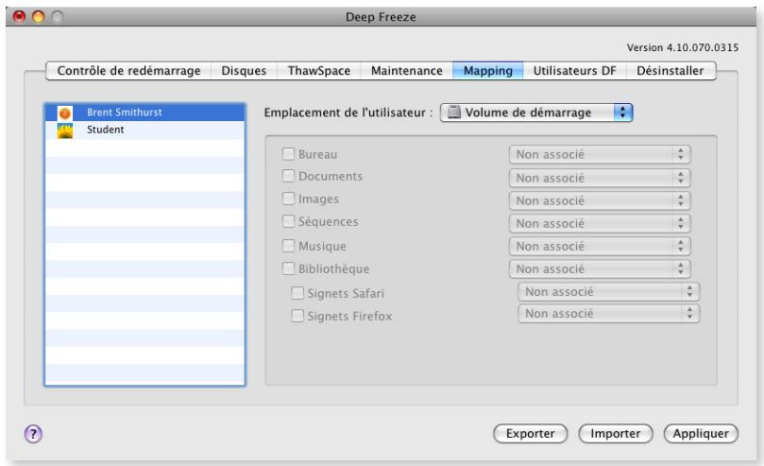The image size is (764, 466).
Task: Tick the Signets Safari checkbox
Action: coord(297,292)
